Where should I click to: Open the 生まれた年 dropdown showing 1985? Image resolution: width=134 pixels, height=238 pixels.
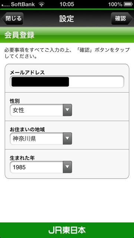pyautogui.click(x=41, y=167)
